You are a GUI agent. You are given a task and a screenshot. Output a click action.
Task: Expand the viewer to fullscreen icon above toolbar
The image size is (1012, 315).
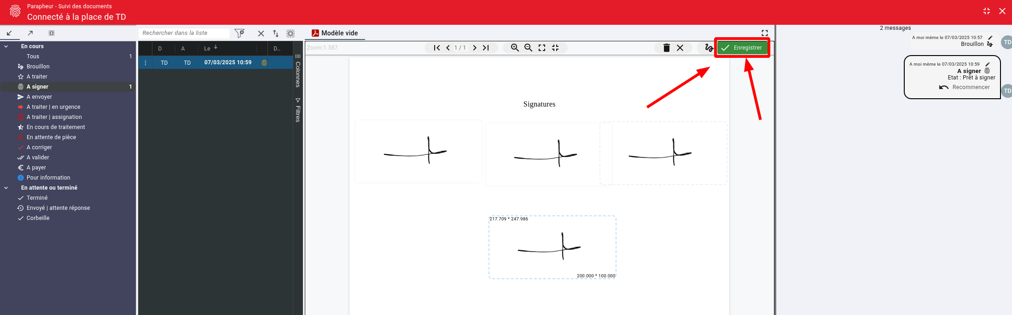coord(765,33)
